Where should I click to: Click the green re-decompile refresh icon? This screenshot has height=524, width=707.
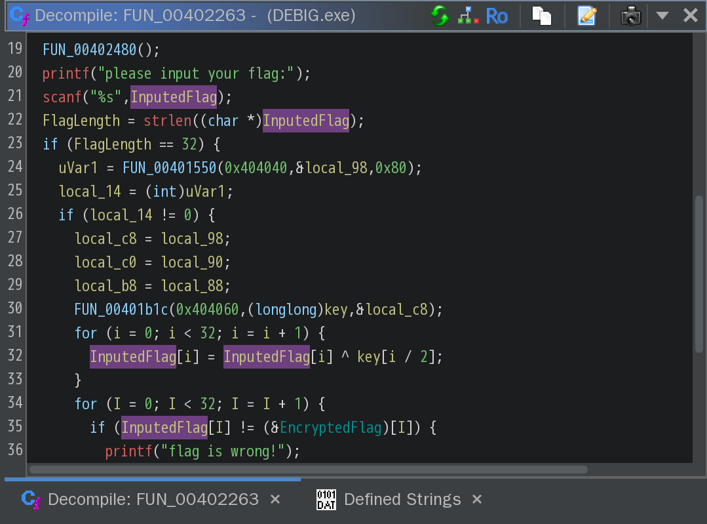tap(440, 16)
